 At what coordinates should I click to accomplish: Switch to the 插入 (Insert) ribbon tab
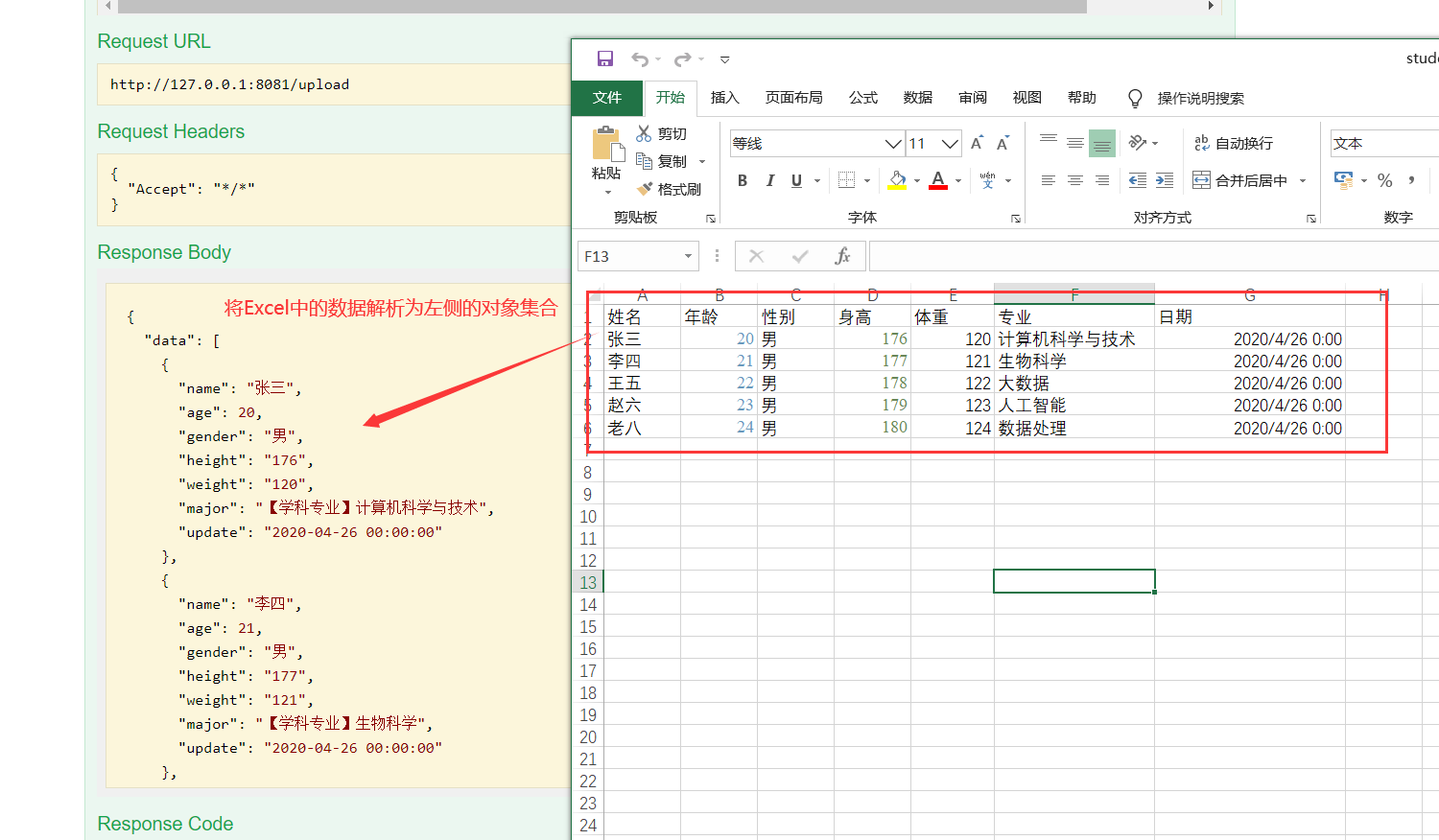(724, 98)
